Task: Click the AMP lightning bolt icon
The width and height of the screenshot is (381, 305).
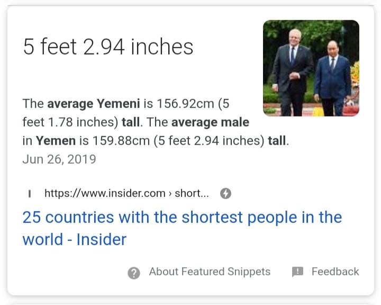Action: coord(225,193)
